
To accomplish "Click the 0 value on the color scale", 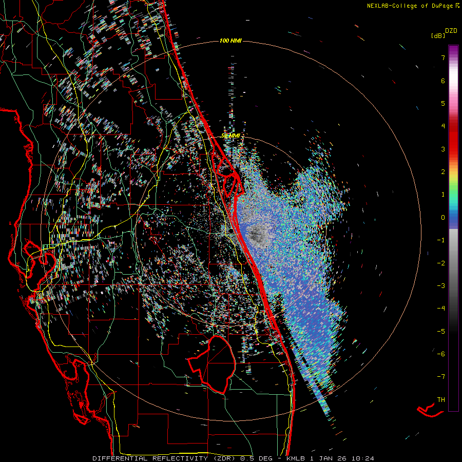I will pyautogui.click(x=443, y=218).
